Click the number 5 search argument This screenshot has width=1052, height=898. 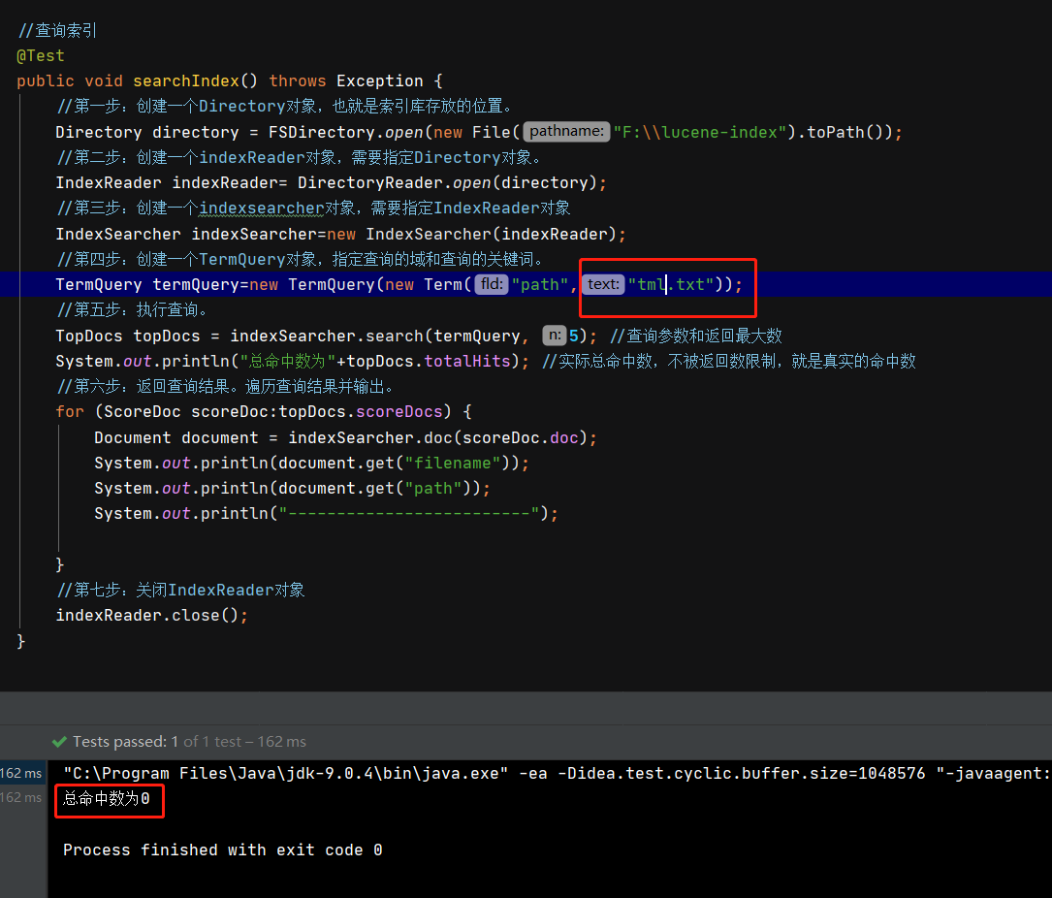pyautogui.click(x=574, y=336)
